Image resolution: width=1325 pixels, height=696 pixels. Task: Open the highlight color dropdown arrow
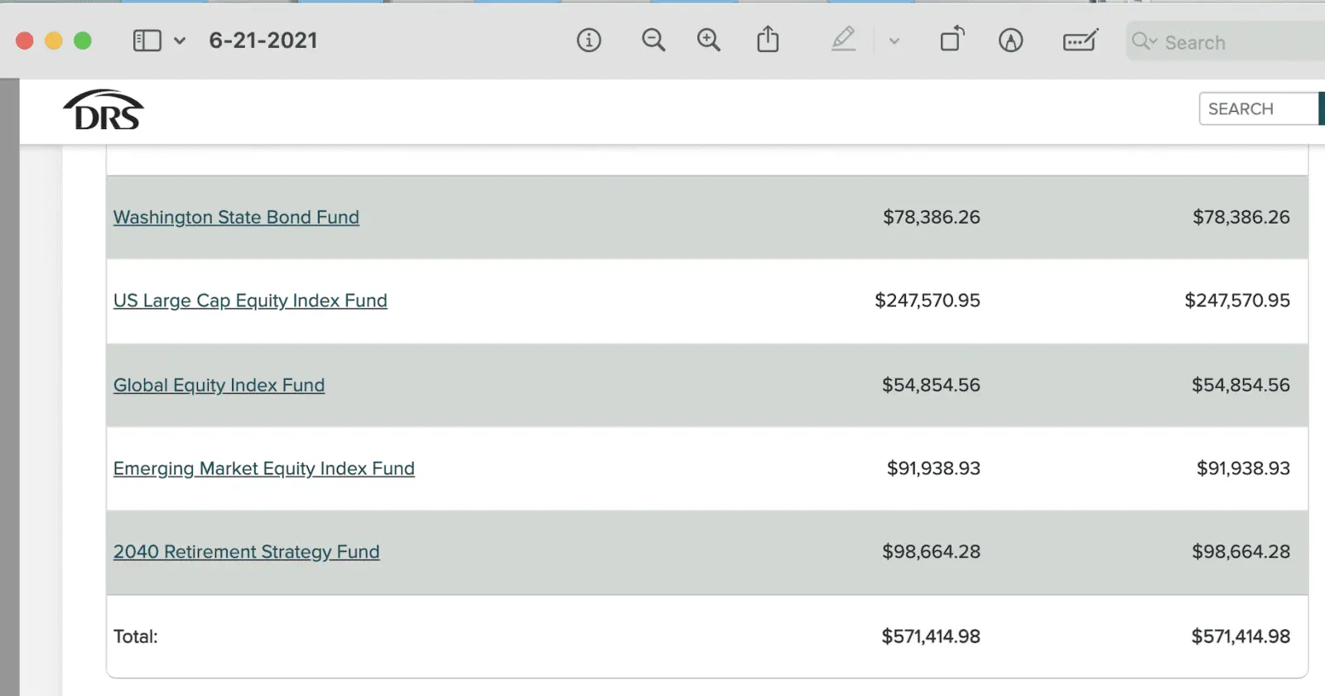point(894,41)
